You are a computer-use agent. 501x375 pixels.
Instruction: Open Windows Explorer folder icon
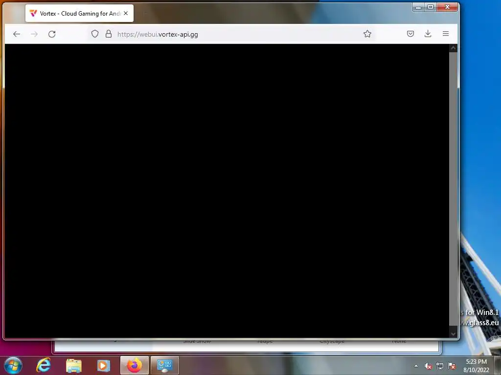pos(73,365)
